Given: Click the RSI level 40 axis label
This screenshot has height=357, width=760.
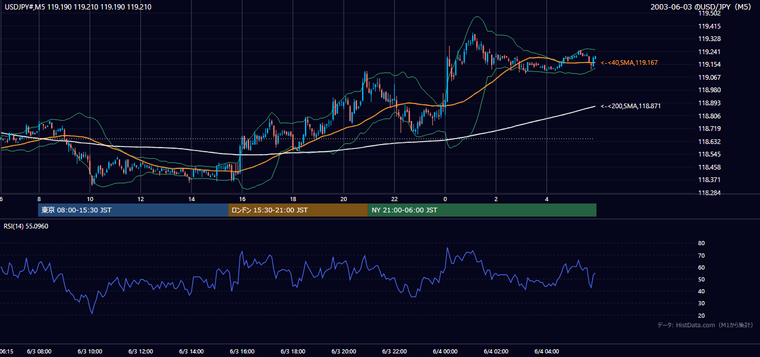Looking at the screenshot, I should click(x=701, y=291).
